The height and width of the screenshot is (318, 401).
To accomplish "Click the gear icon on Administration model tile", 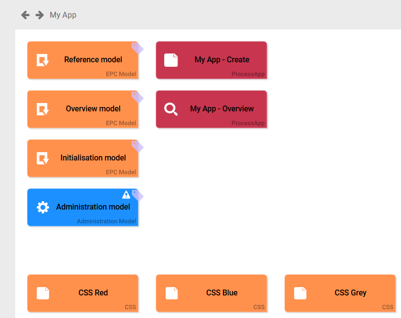I will click(x=42, y=207).
